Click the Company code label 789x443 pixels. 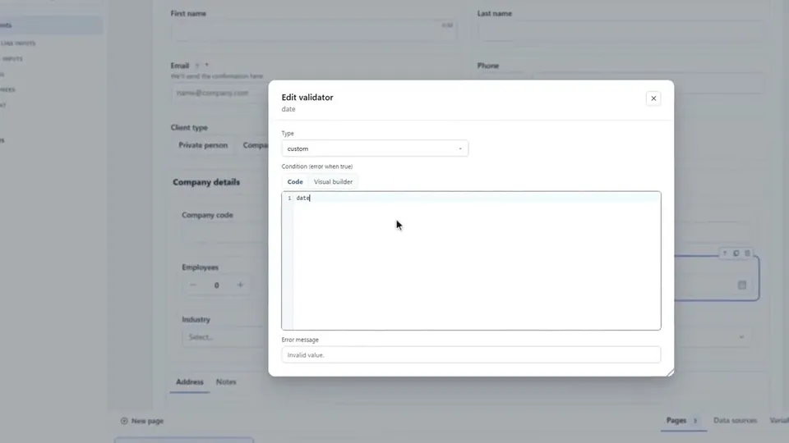[x=207, y=215]
